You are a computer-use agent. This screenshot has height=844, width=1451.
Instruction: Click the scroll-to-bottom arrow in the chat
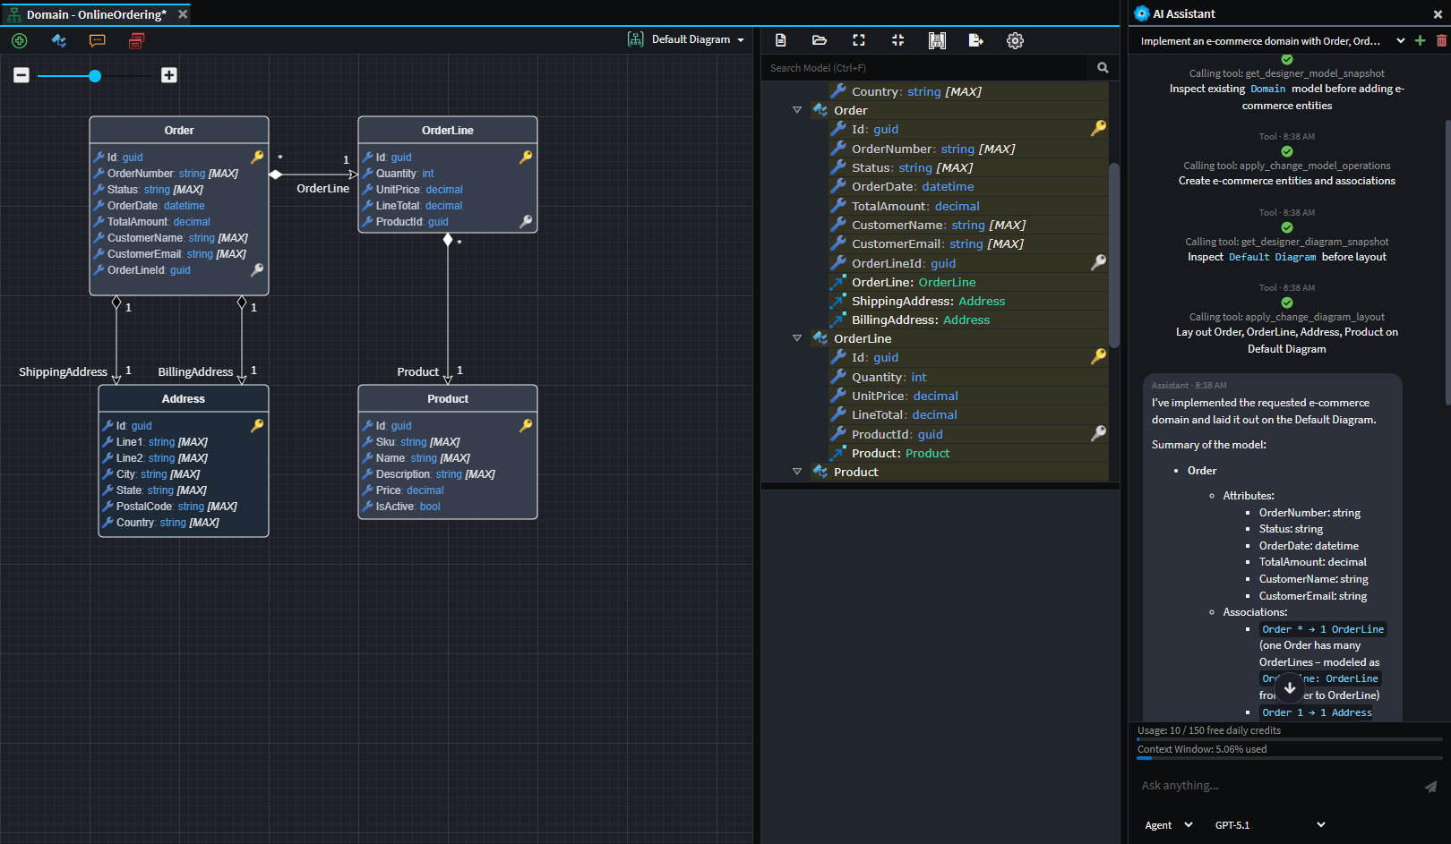pyautogui.click(x=1290, y=687)
